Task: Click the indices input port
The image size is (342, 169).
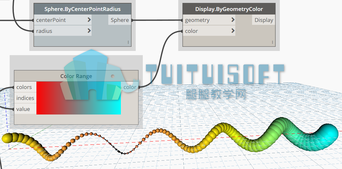Action: 25,98
